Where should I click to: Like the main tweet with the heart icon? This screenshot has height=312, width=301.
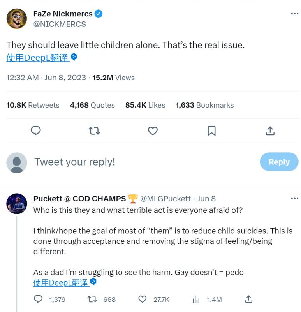(x=153, y=131)
